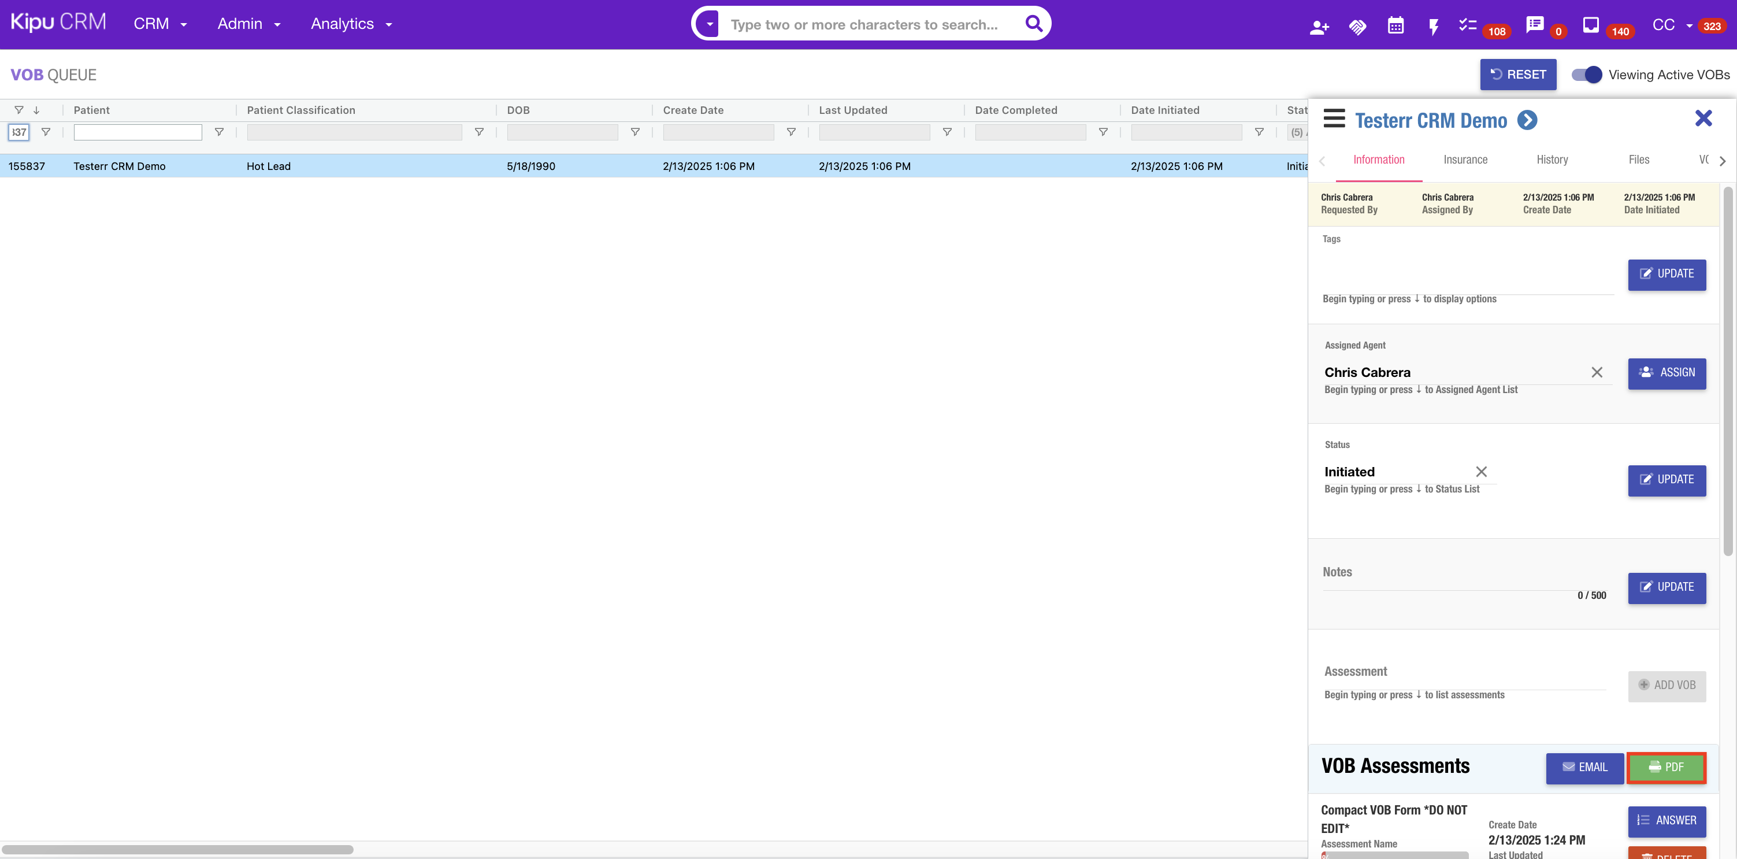
Task: Click the DOB cell 5/18/1990
Action: pos(530,166)
